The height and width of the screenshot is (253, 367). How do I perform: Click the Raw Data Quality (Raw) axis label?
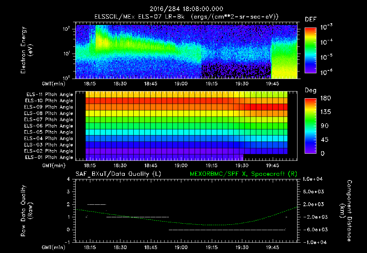tap(27, 210)
